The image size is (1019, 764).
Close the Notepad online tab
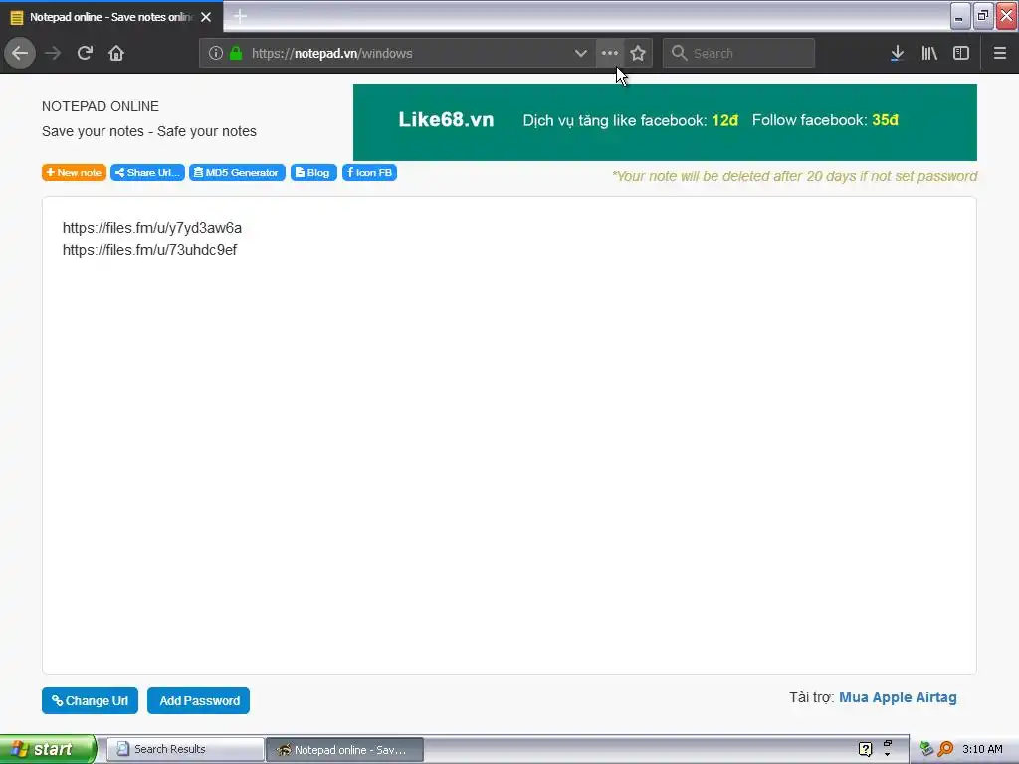(x=206, y=17)
